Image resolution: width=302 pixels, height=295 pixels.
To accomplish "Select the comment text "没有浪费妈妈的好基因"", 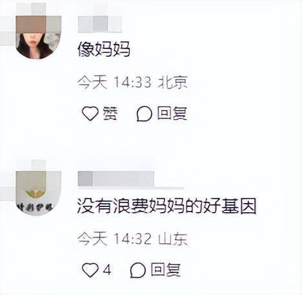I will pos(167,206).
